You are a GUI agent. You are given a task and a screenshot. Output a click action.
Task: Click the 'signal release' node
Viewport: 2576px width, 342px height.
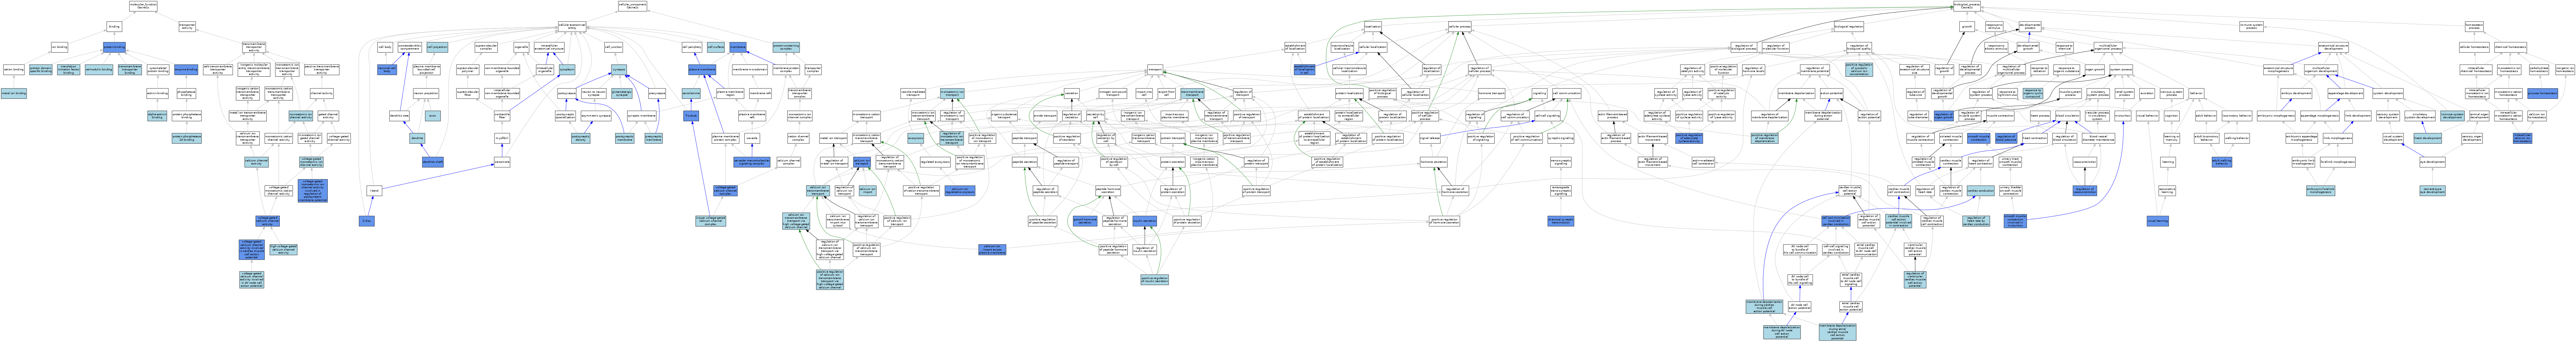(x=1430, y=138)
